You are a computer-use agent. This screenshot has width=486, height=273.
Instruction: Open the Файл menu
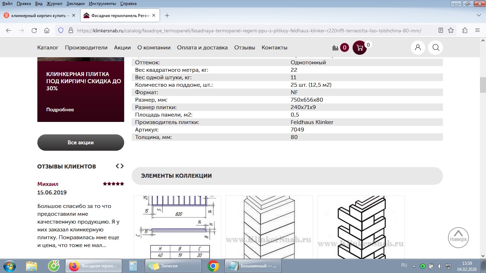[7, 4]
